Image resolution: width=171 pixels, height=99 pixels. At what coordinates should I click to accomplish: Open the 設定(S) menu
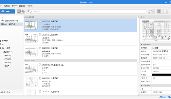click(22, 6)
